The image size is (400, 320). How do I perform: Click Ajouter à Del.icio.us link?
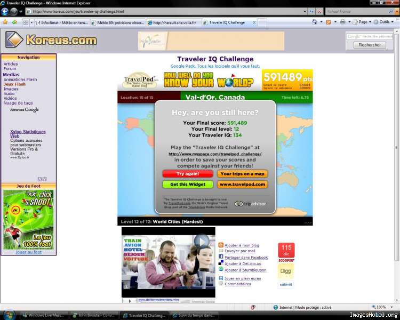tap(243, 264)
